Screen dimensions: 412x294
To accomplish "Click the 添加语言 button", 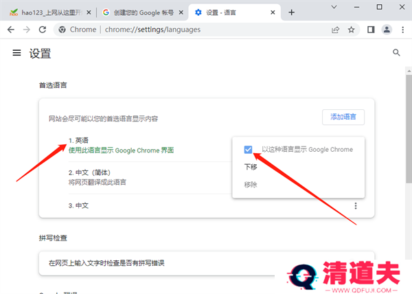I will click(x=343, y=117).
